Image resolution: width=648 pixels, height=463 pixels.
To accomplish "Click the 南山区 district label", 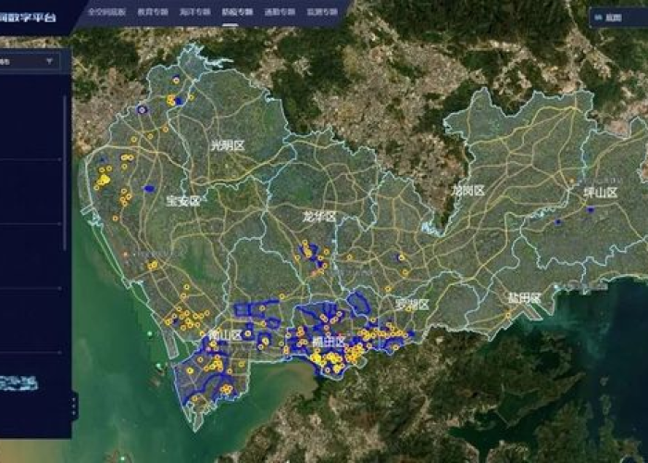I will click(225, 335).
